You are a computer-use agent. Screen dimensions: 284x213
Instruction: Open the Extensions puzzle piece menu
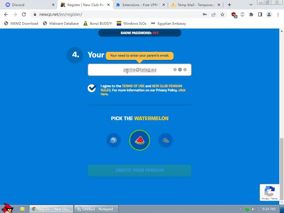(x=251, y=14)
